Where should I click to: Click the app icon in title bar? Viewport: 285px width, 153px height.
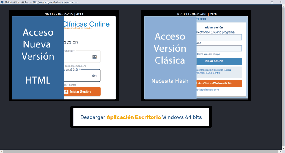tap(2, 2)
